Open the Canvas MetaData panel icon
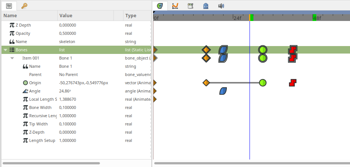350x167 pixels. (x=191, y=6)
